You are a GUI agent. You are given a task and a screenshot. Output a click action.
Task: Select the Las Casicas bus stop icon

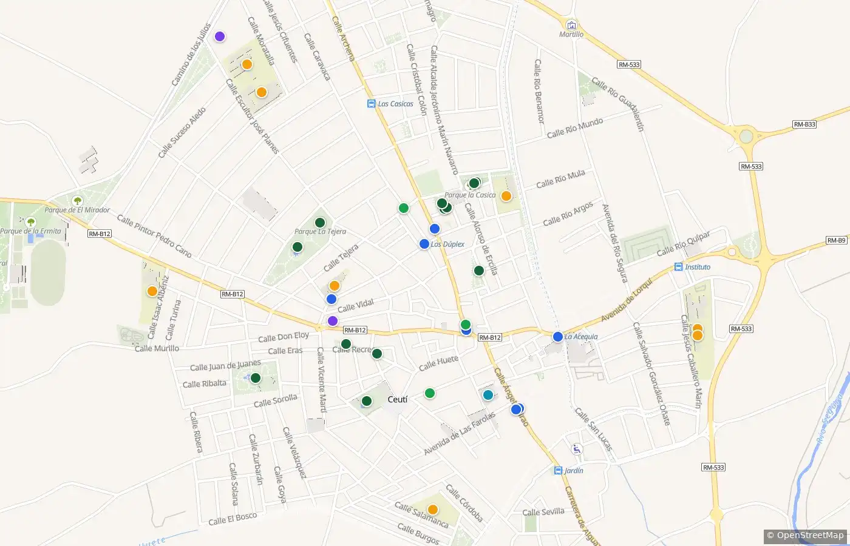(372, 104)
